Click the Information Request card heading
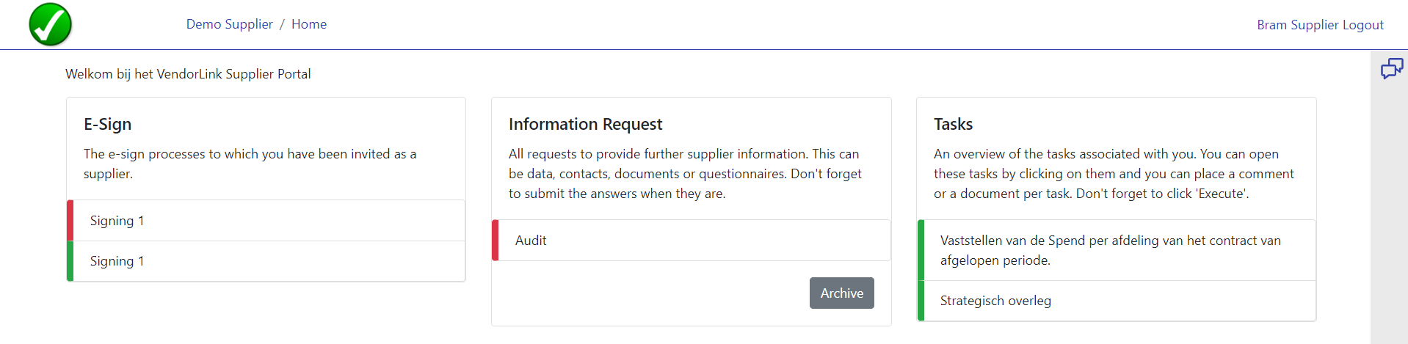The width and height of the screenshot is (1408, 344). [x=585, y=124]
